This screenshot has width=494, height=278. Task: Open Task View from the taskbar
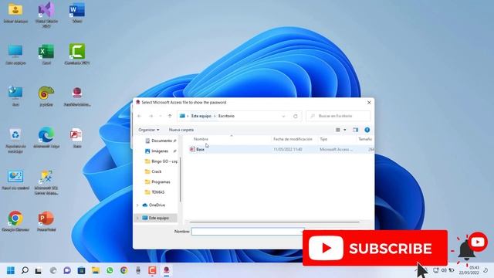click(39, 270)
